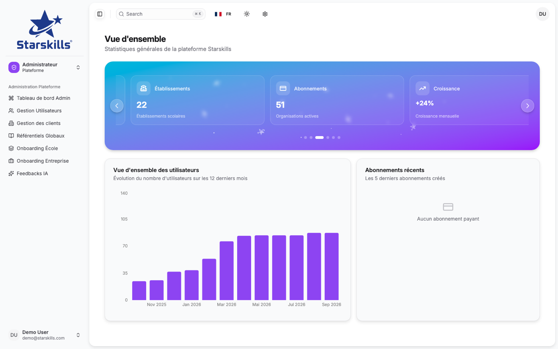The image size is (558, 349).
Task: Click the Onboarding École layers icon
Action: [x=11, y=148]
